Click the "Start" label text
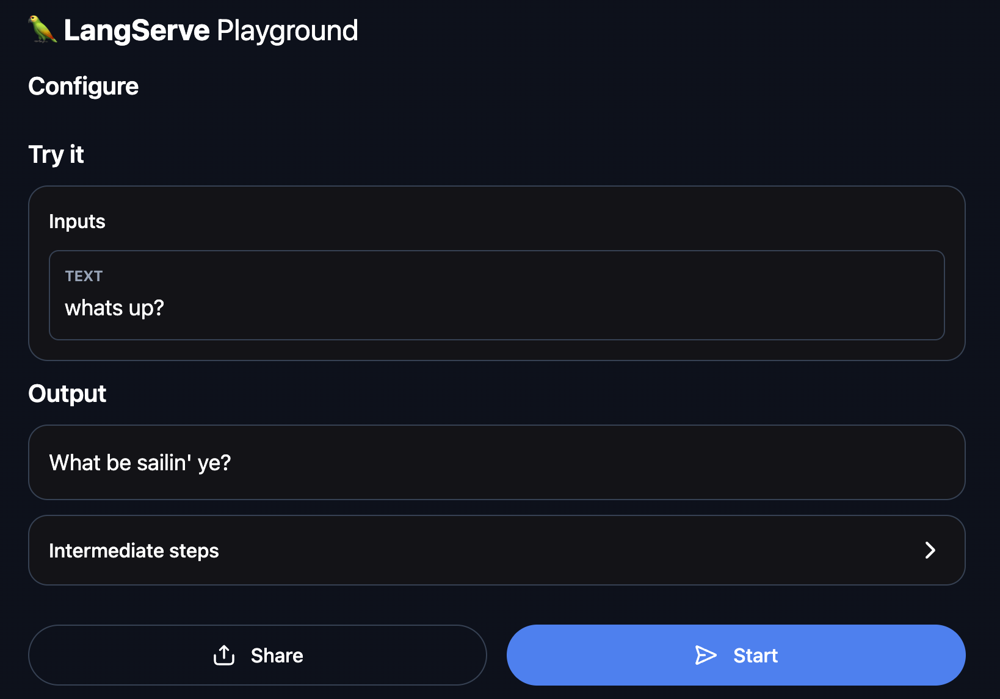 tap(755, 656)
